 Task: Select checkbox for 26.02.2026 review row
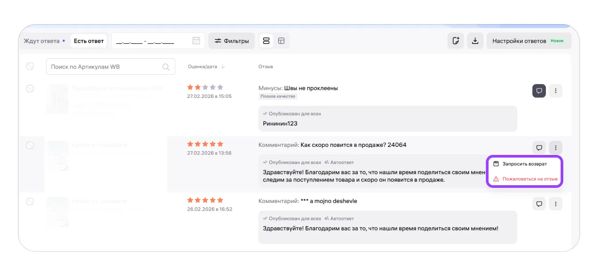tap(30, 202)
